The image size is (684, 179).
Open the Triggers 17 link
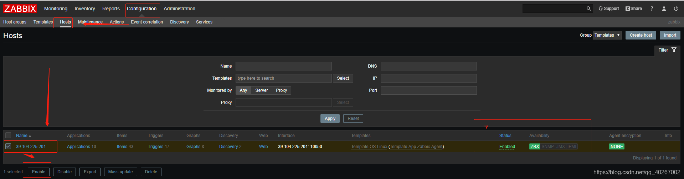pyautogui.click(x=155, y=147)
